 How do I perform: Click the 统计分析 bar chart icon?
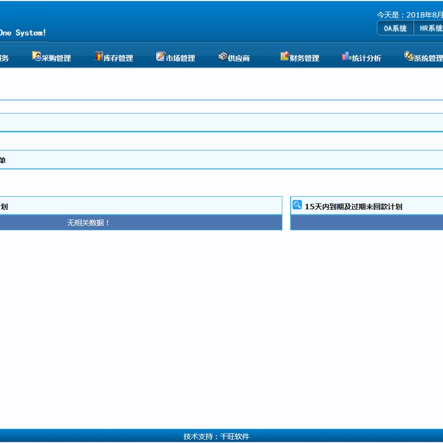tap(347, 56)
